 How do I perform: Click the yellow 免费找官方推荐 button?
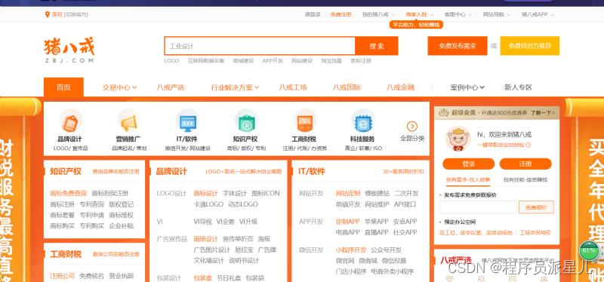pos(530,46)
